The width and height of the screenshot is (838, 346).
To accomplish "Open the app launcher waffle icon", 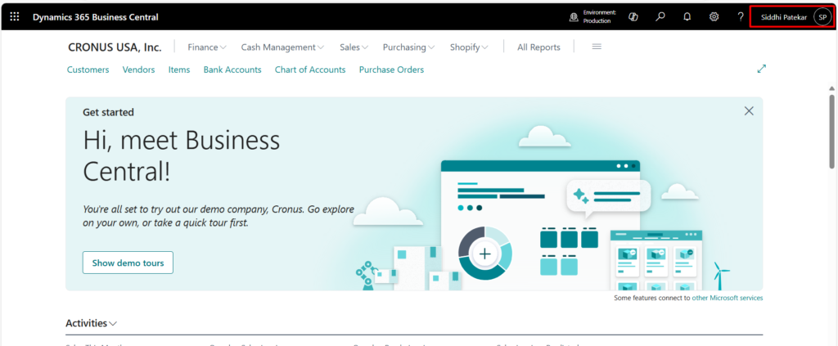I will pos(15,17).
